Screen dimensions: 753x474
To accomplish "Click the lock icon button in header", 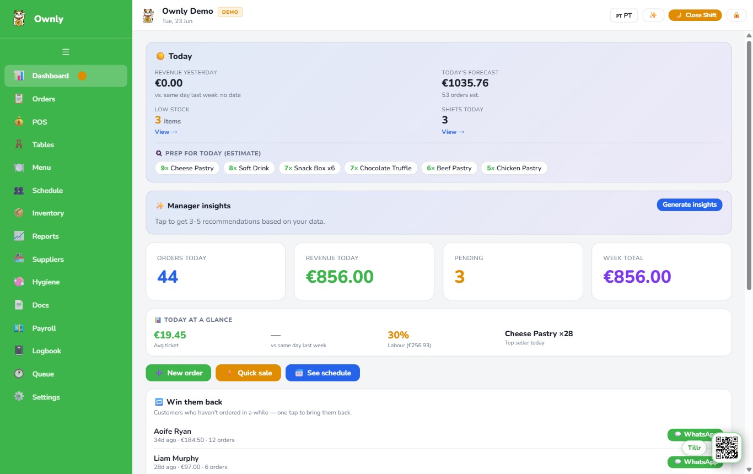I will click(x=736, y=15).
